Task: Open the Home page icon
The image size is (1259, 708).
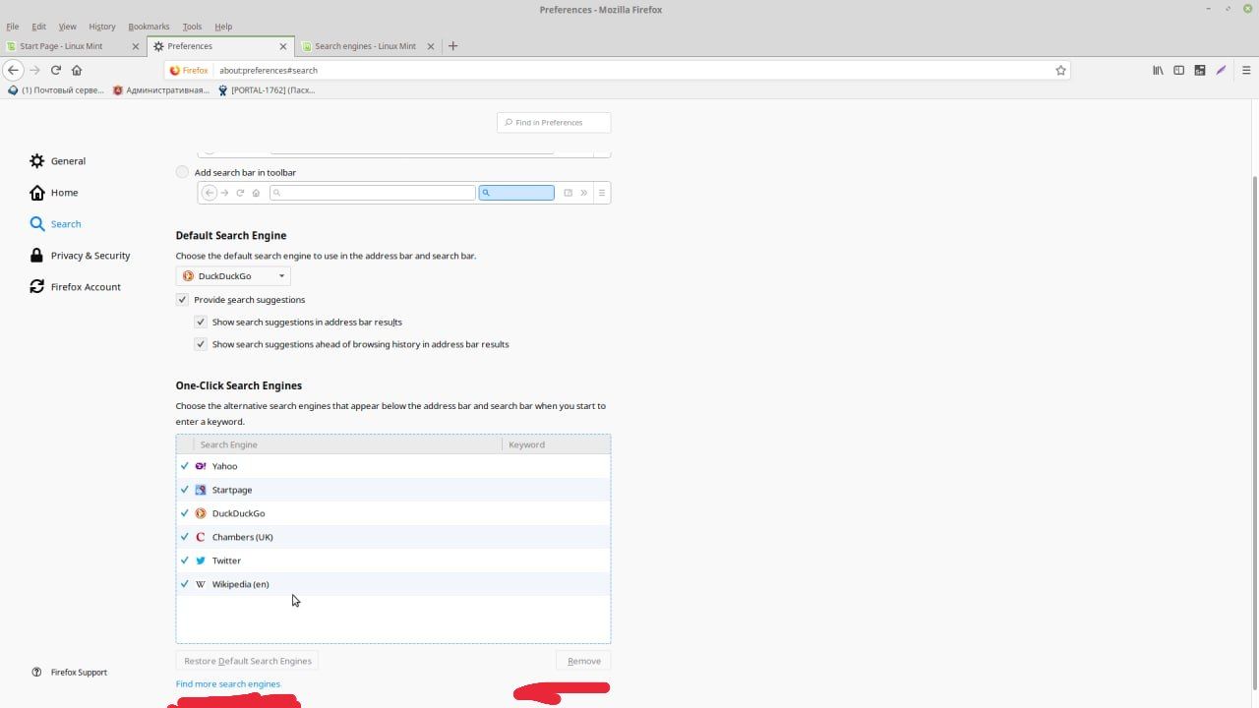Action: click(x=77, y=70)
